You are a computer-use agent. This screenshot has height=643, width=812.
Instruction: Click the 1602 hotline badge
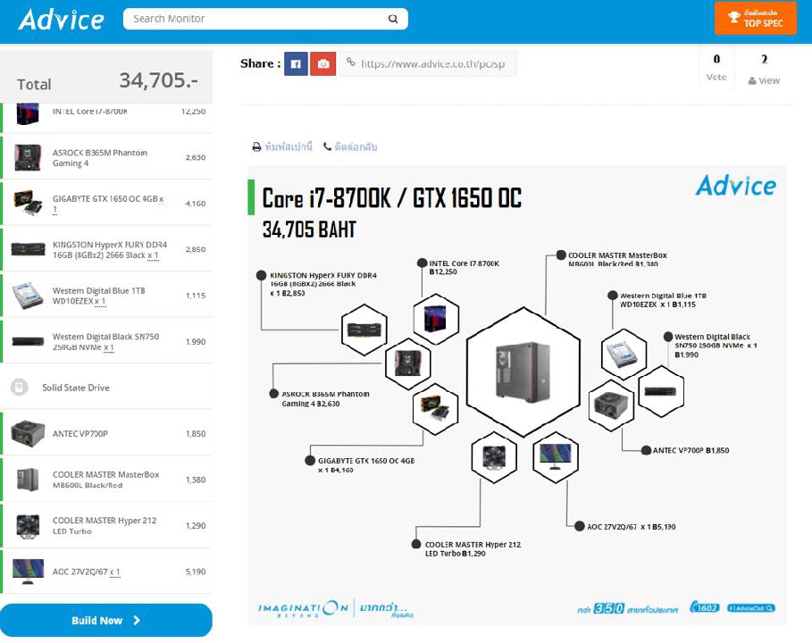(x=704, y=606)
